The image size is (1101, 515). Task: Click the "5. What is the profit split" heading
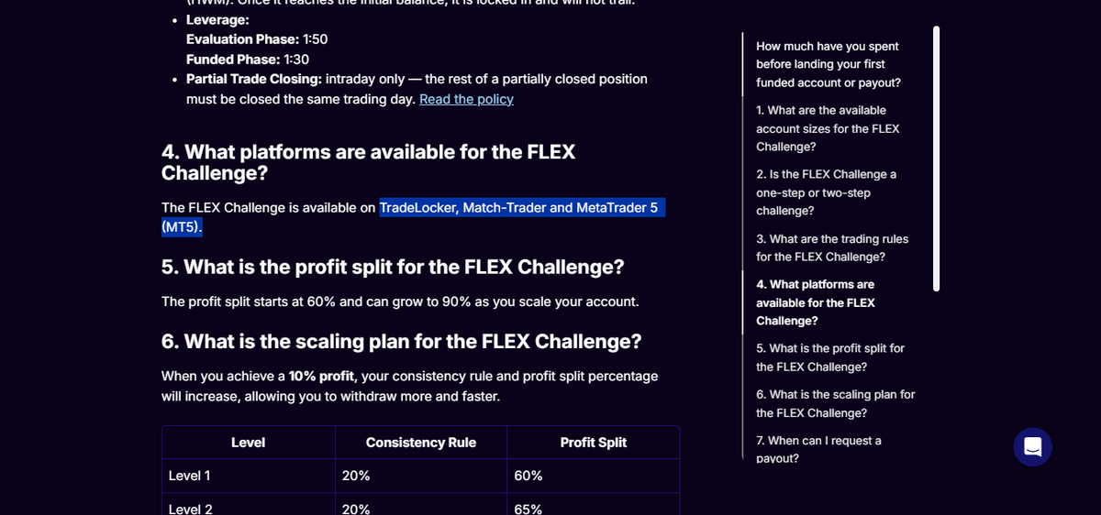[393, 267]
